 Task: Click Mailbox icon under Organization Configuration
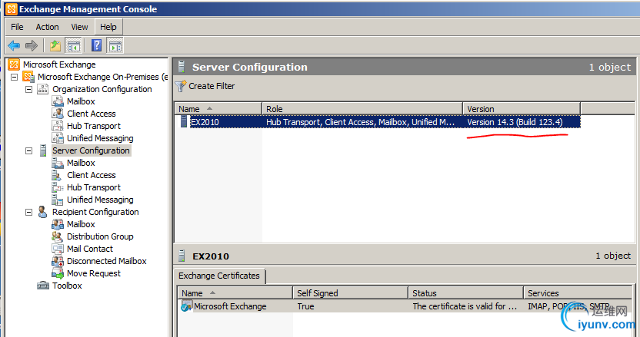(58, 101)
